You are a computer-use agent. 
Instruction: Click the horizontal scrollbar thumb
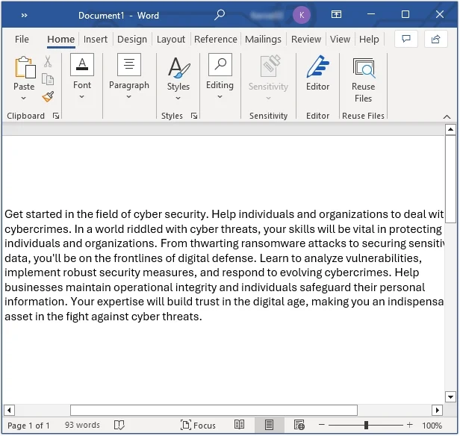pos(214,410)
